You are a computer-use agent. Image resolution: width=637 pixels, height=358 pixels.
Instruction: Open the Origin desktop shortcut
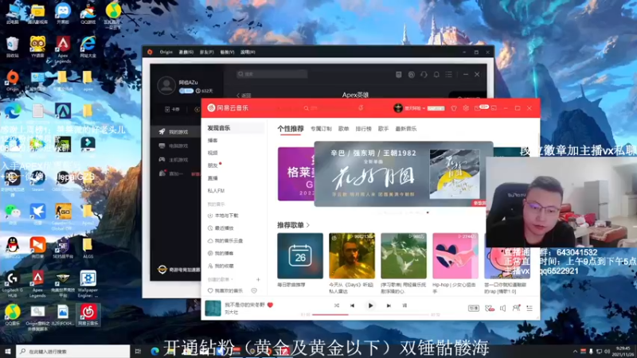pos(13,80)
